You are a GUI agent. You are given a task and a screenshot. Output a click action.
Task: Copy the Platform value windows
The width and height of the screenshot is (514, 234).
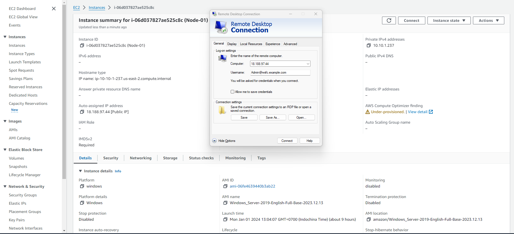pyautogui.click(x=82, y=186)
